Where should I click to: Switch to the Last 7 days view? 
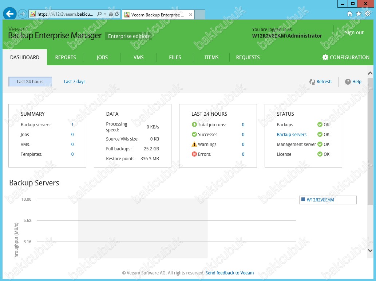75,81
